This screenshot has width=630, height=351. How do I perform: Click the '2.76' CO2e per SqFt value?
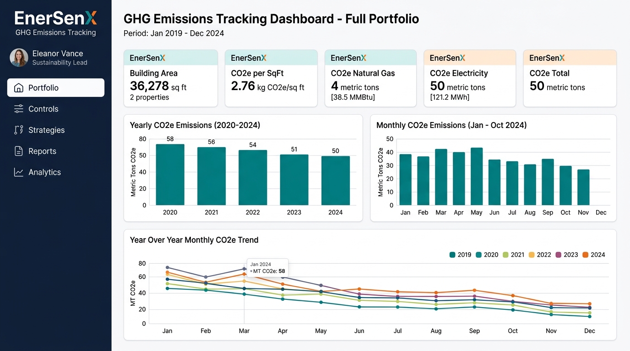(243, 86)
